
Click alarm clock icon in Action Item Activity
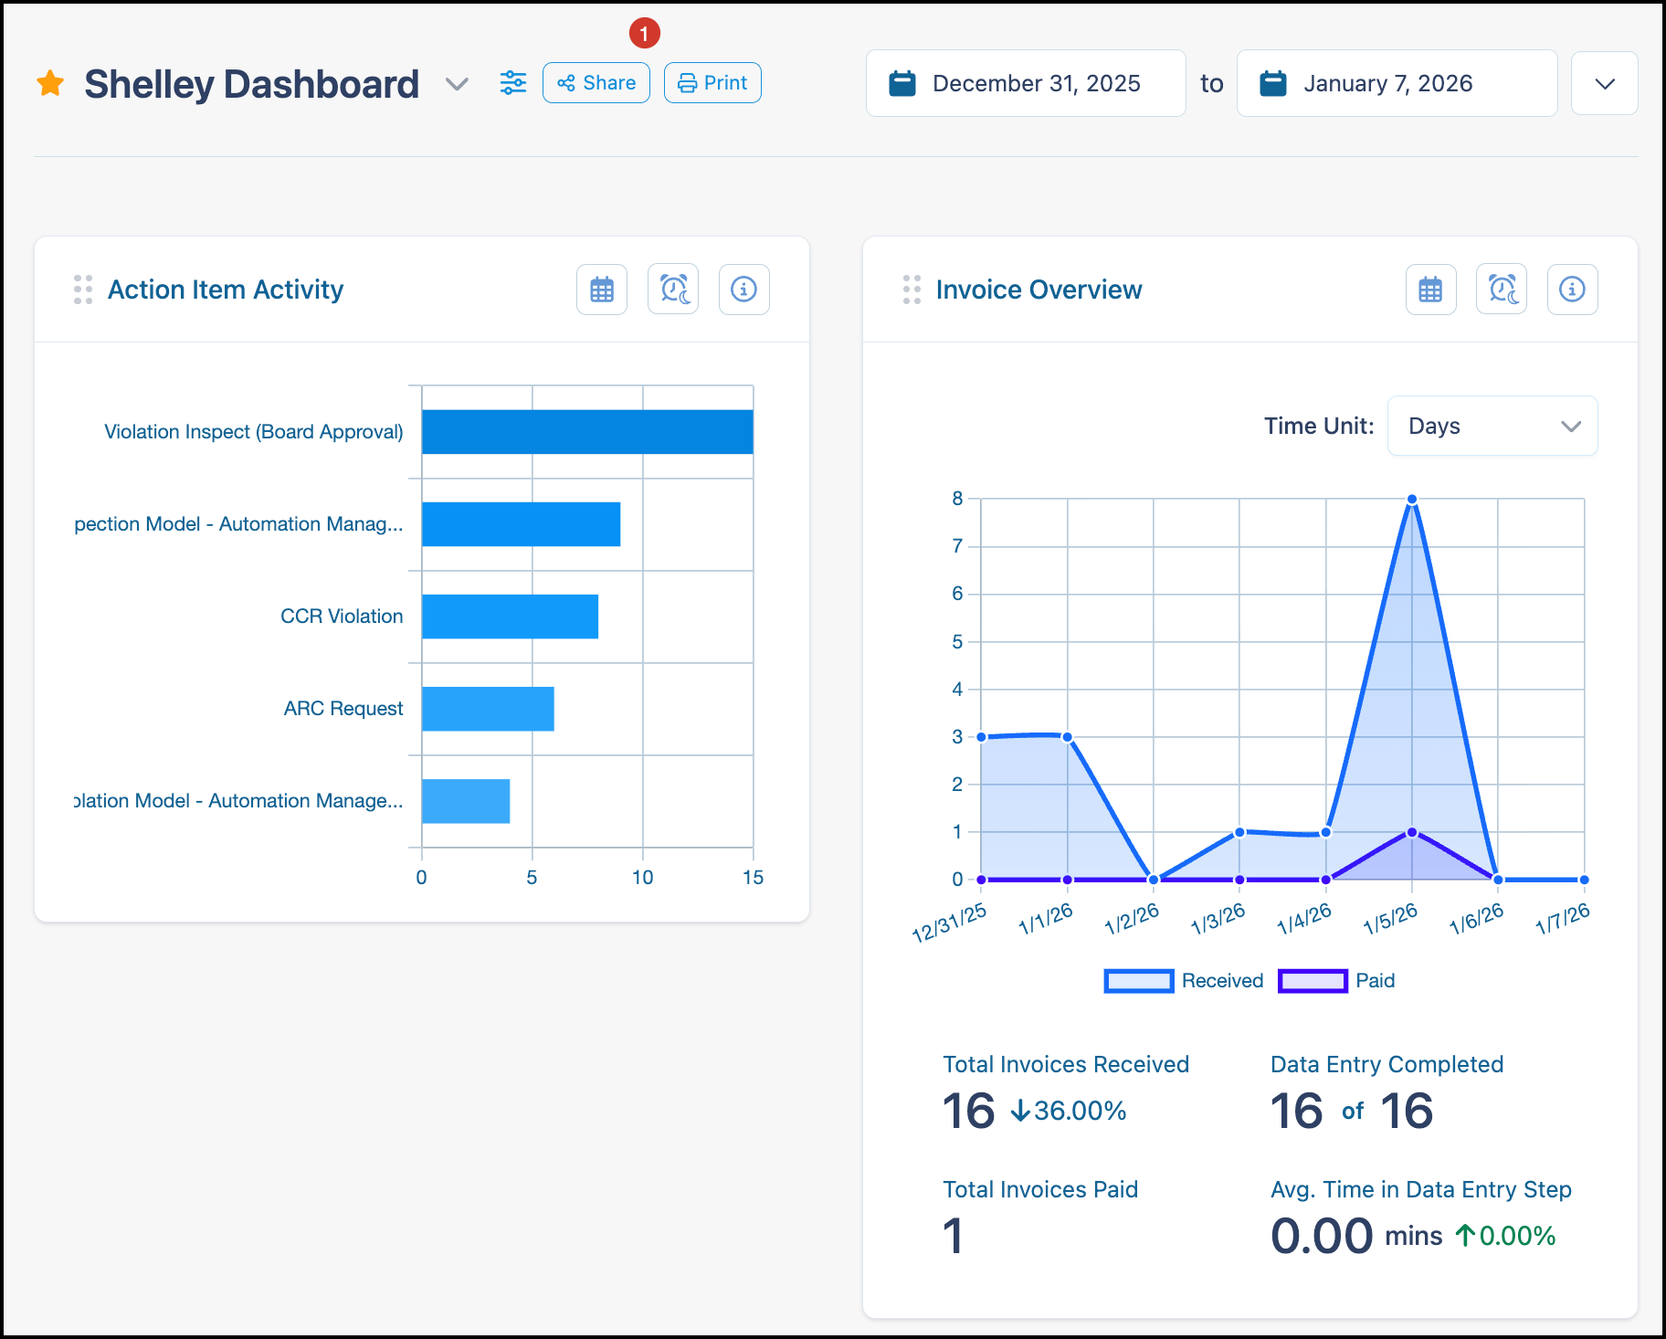(673, 290)
